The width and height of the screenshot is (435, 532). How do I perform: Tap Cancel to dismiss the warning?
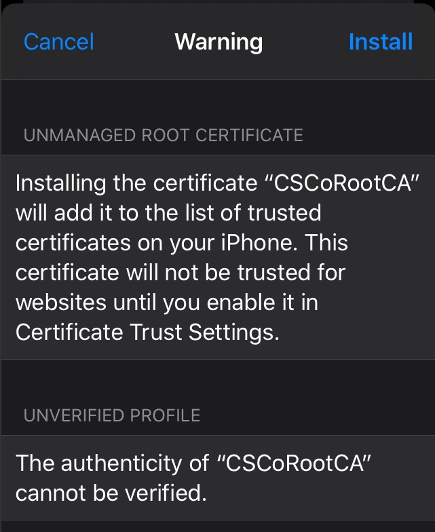point(59,42)
